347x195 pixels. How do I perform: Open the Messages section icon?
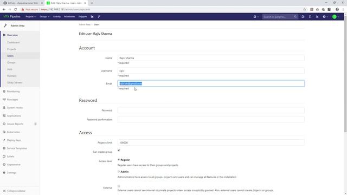click(x=4, y=100)
